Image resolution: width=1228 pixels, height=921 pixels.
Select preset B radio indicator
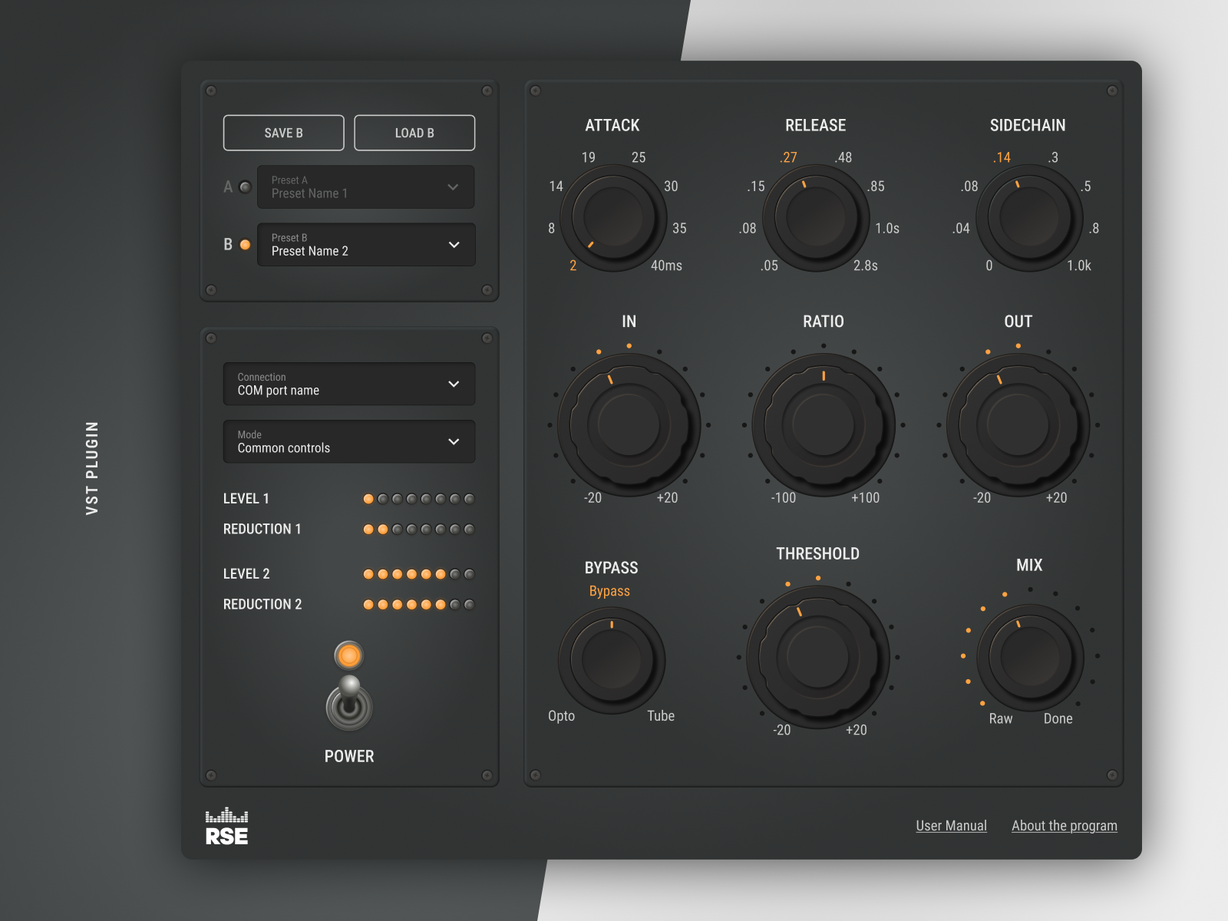click(245, 245)
